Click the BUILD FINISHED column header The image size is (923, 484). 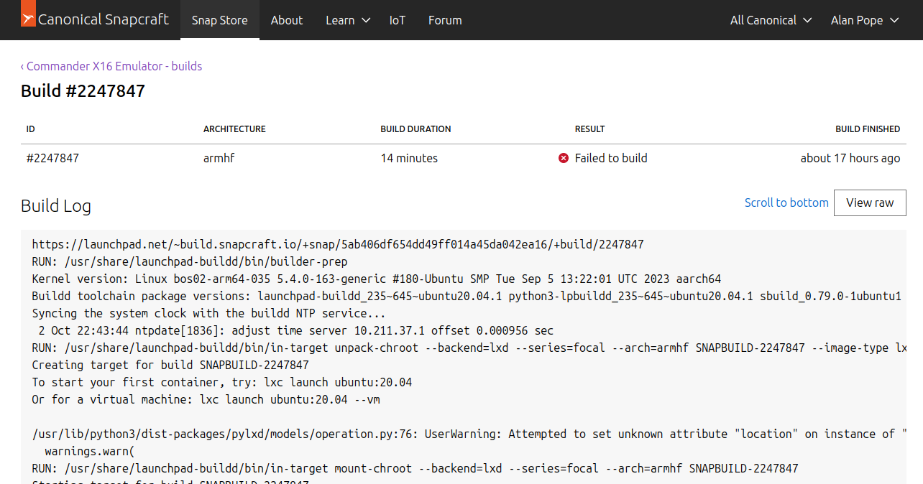coord(868,129)
